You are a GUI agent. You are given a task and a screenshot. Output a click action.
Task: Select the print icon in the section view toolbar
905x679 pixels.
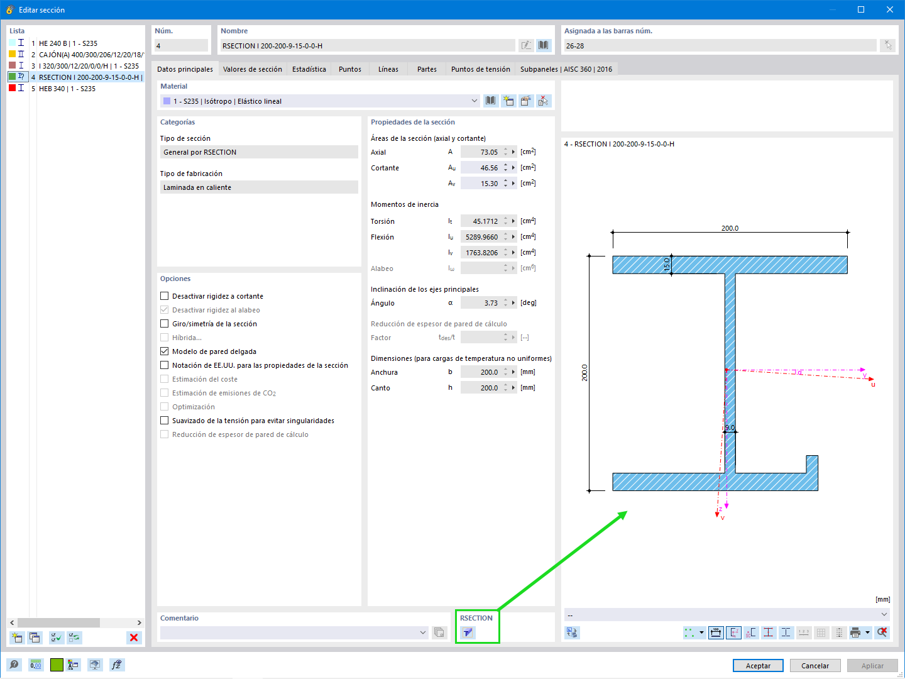tap(856, 632)
